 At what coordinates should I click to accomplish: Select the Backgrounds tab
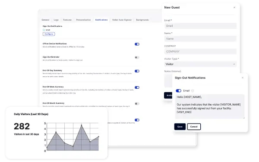tap(142, 20)
